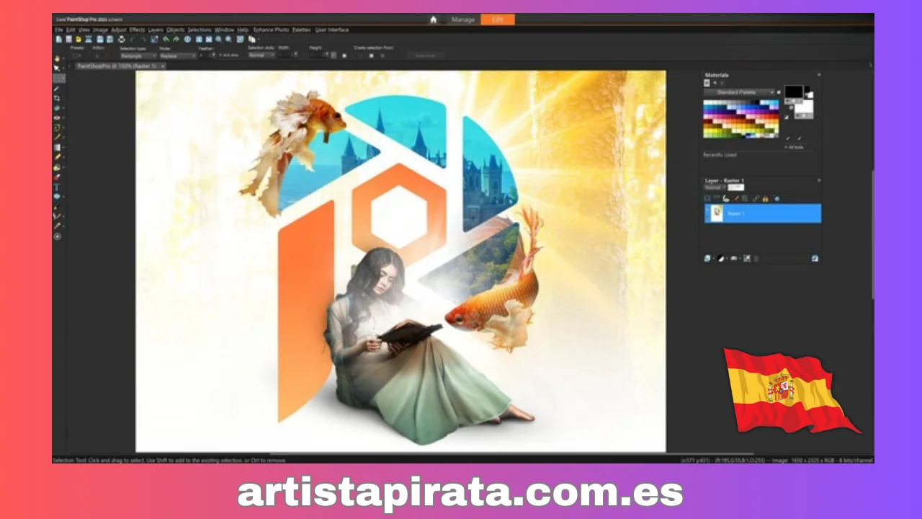
Task: Click the foreground black color swatch
Action: (794, 91)
